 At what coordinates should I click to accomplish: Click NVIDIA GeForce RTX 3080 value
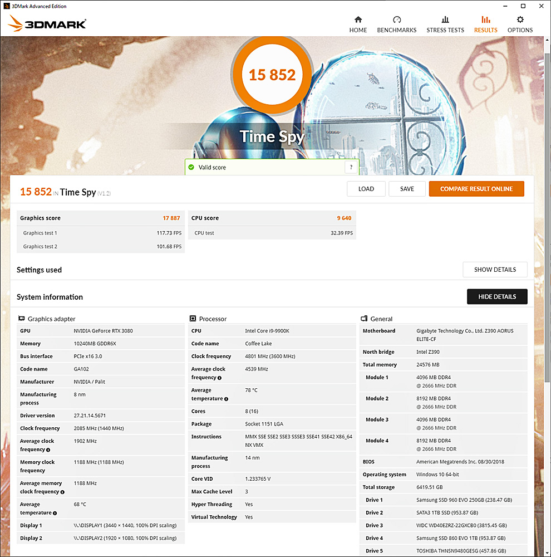104,331
